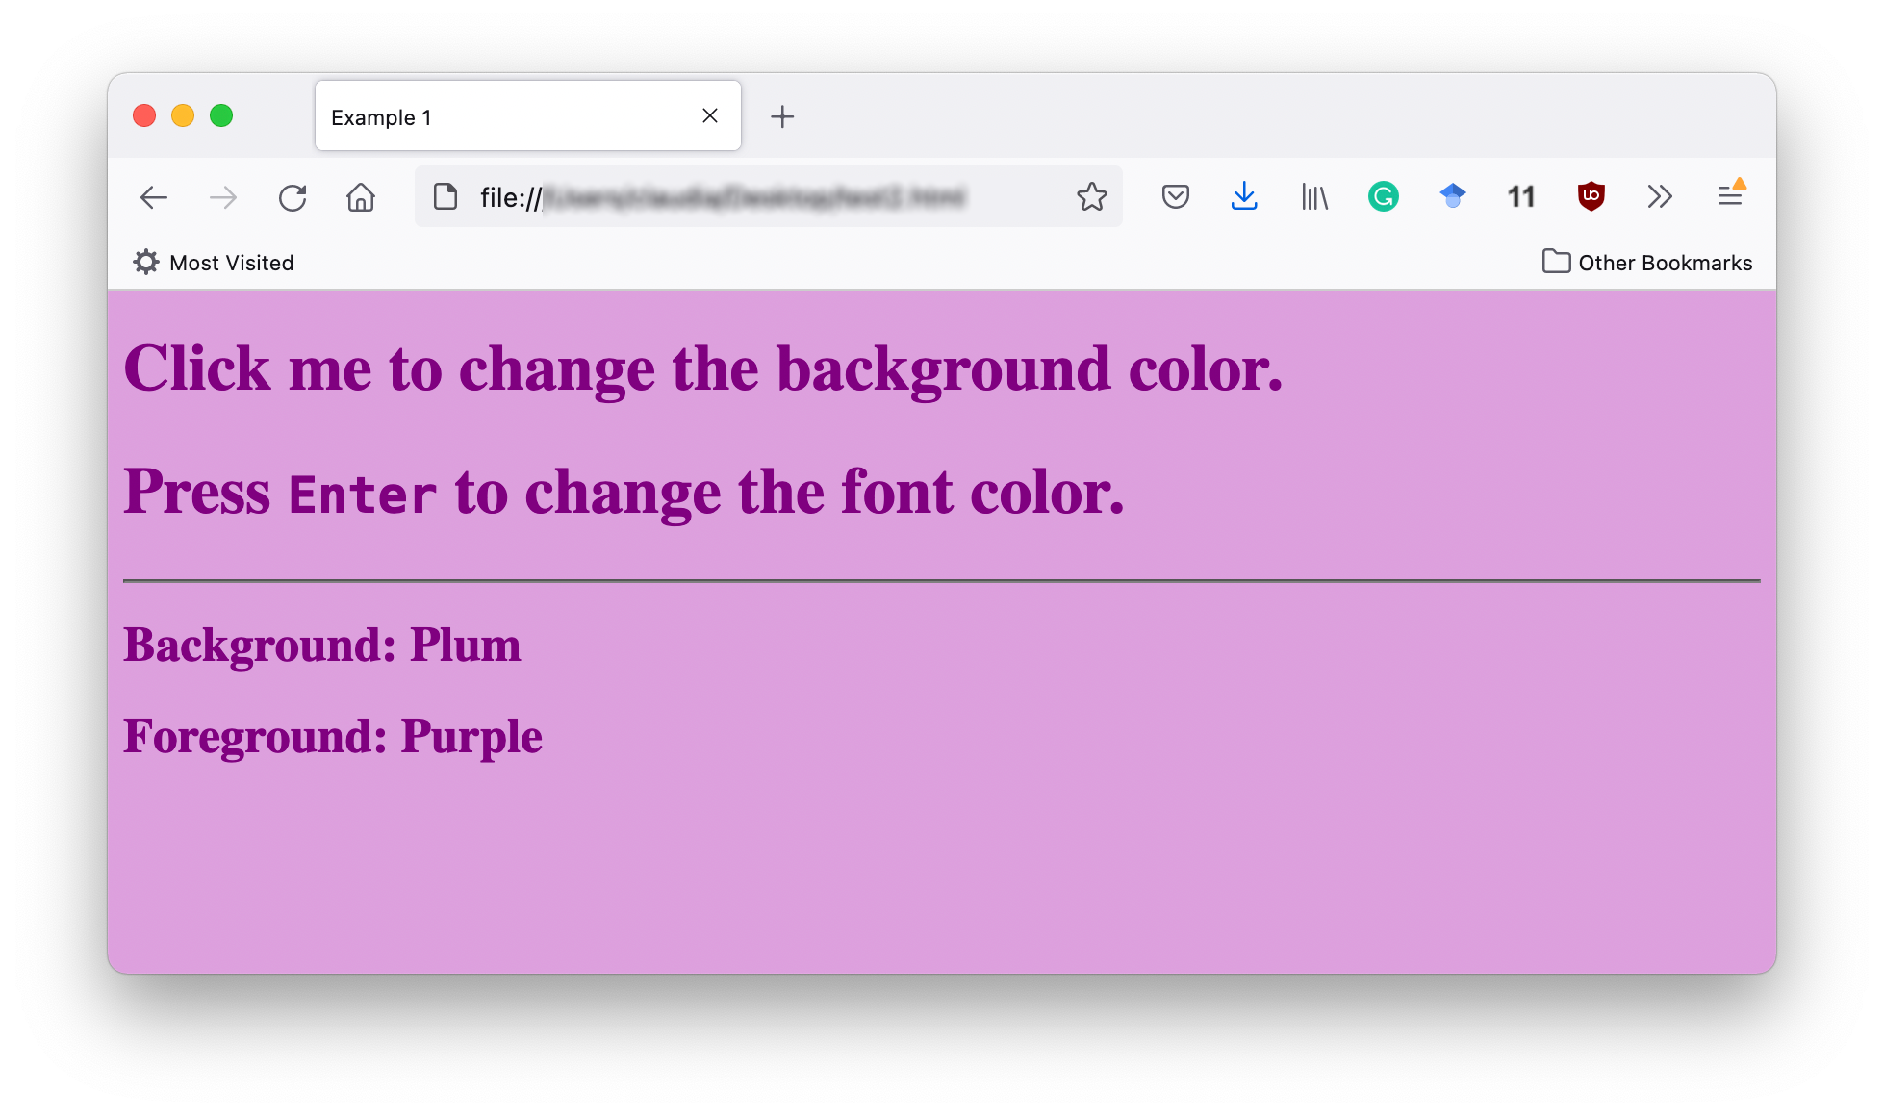The height and width of the screenshot is (1116, 1884).
Task: Select the Example 1 tab
Action: click(x=527, y=115)
